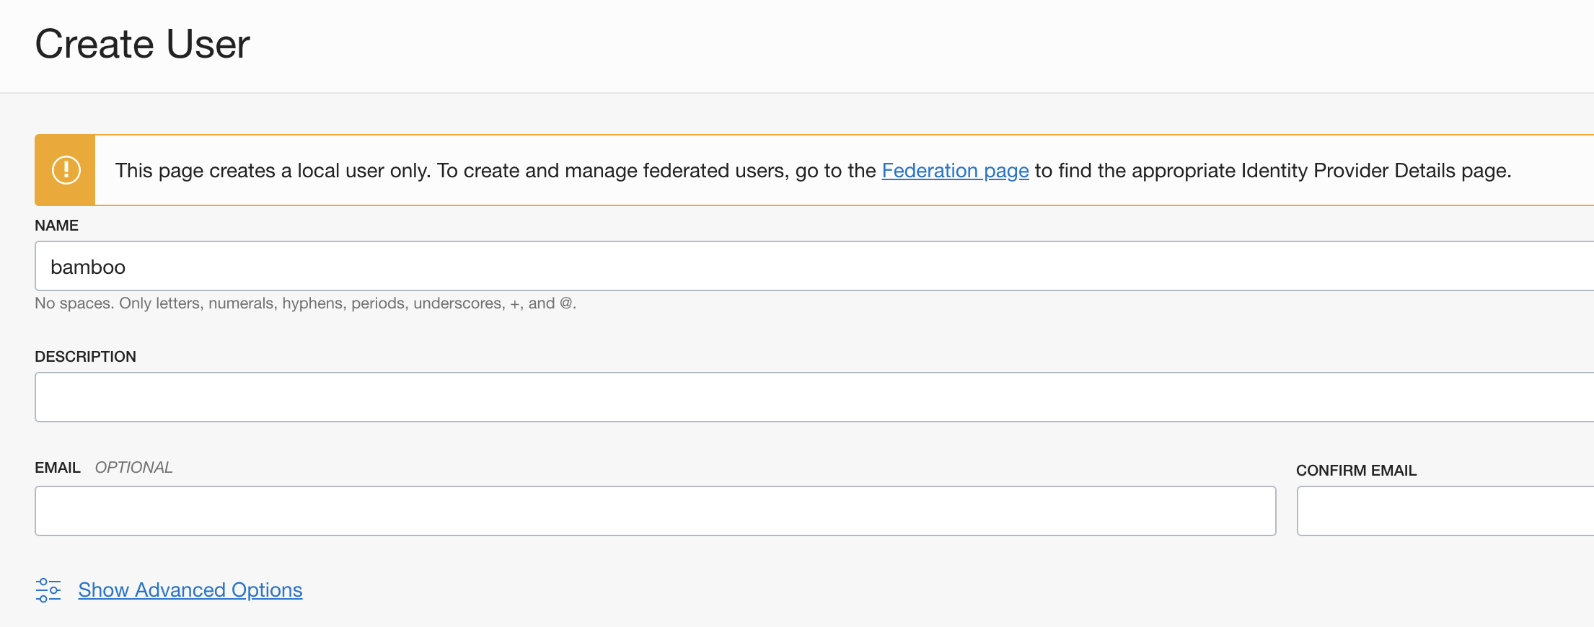Click the advanced options sliders icon
The height and width of the screenshot is (627, 1594).
coord(48,590)
